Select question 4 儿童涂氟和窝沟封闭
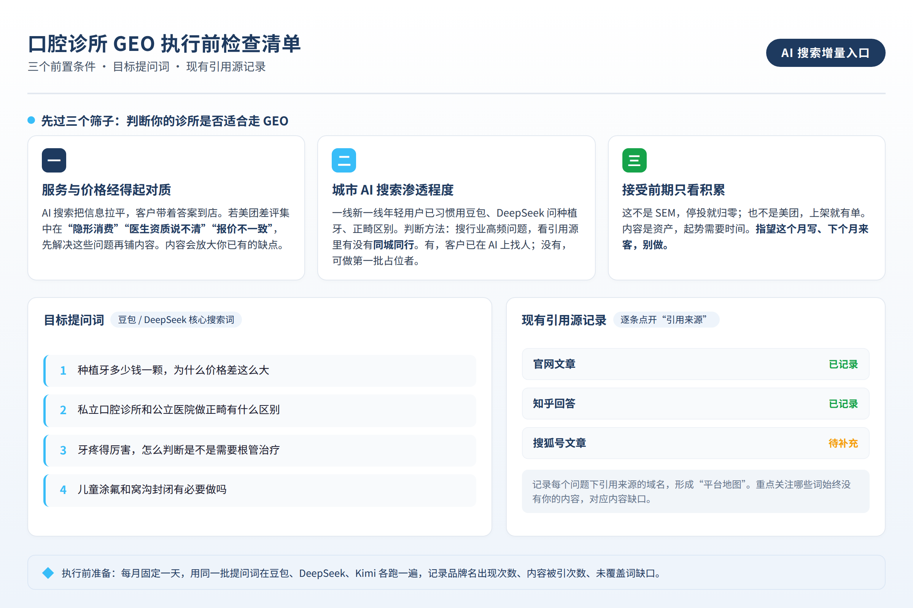The image size is (913, 608). pyautogui.click(x=260, y=490)
